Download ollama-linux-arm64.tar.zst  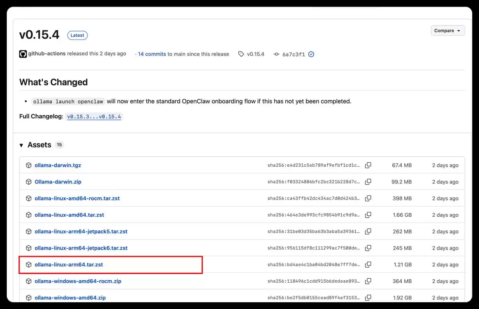tap(69, 264)
